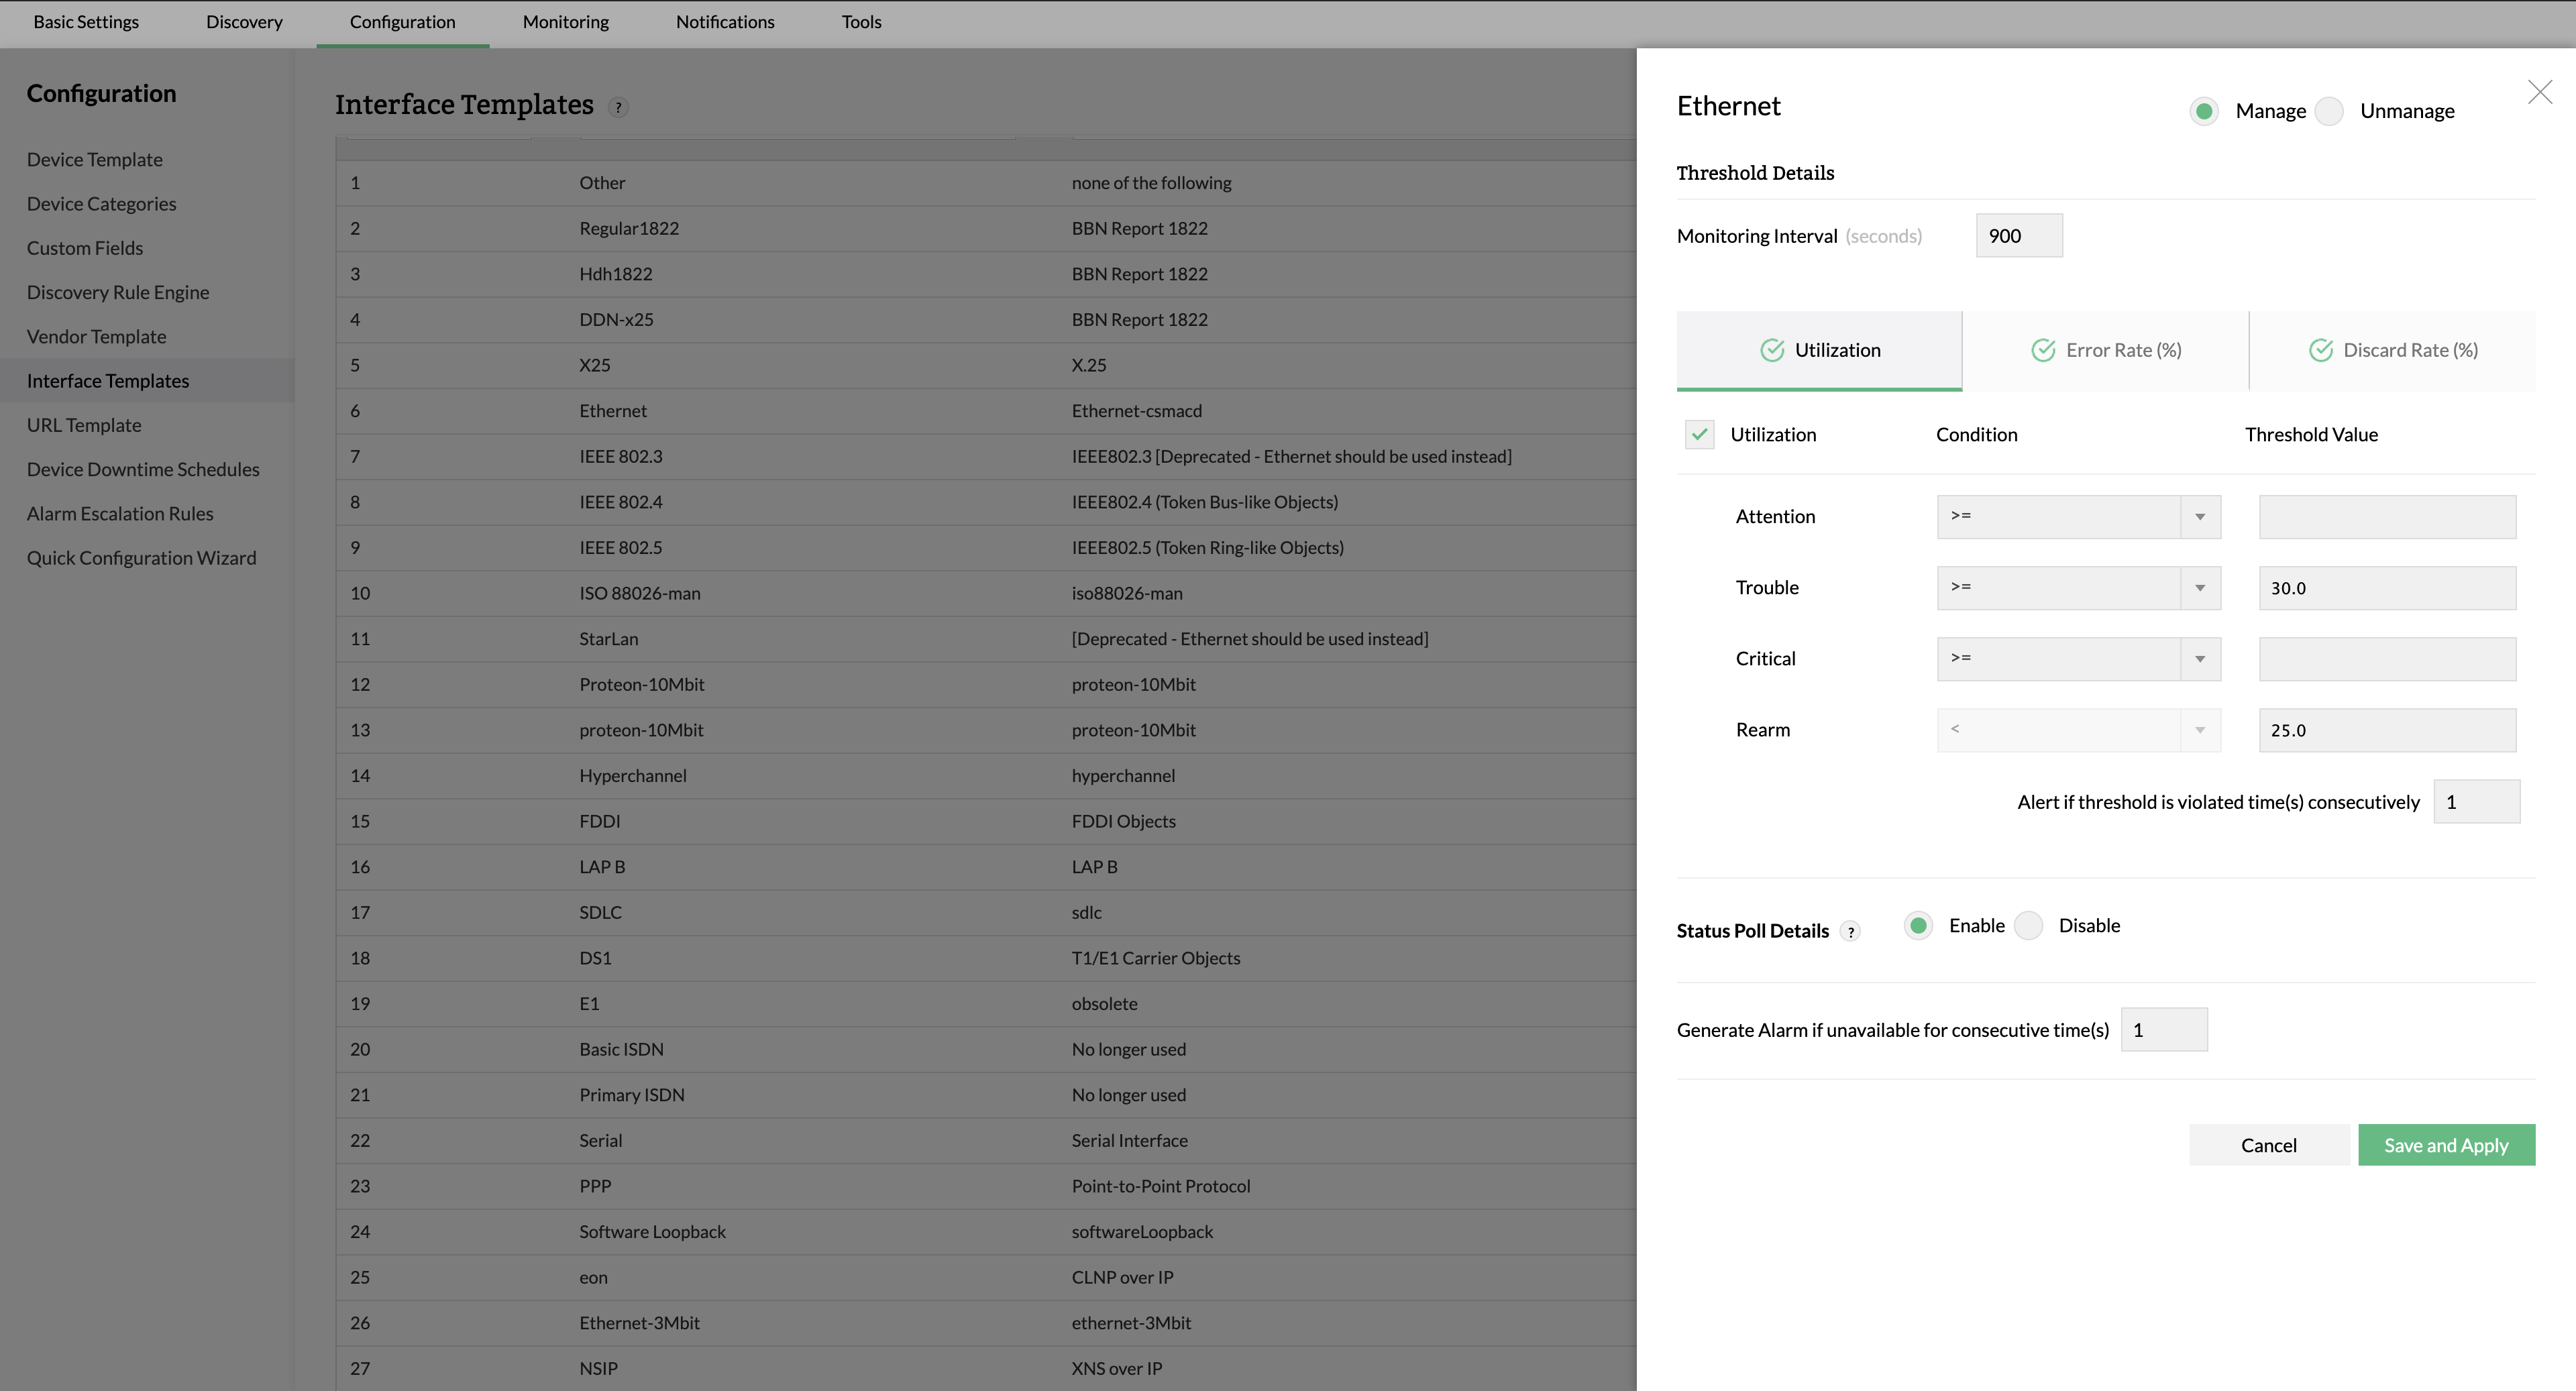The width and height of the screenshot is (2576, 1391).
Task: Click Save and Apply
Action: pyautogui.click(x=2446, y=1144)
